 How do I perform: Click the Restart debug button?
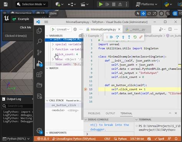[x=135, y=37]
